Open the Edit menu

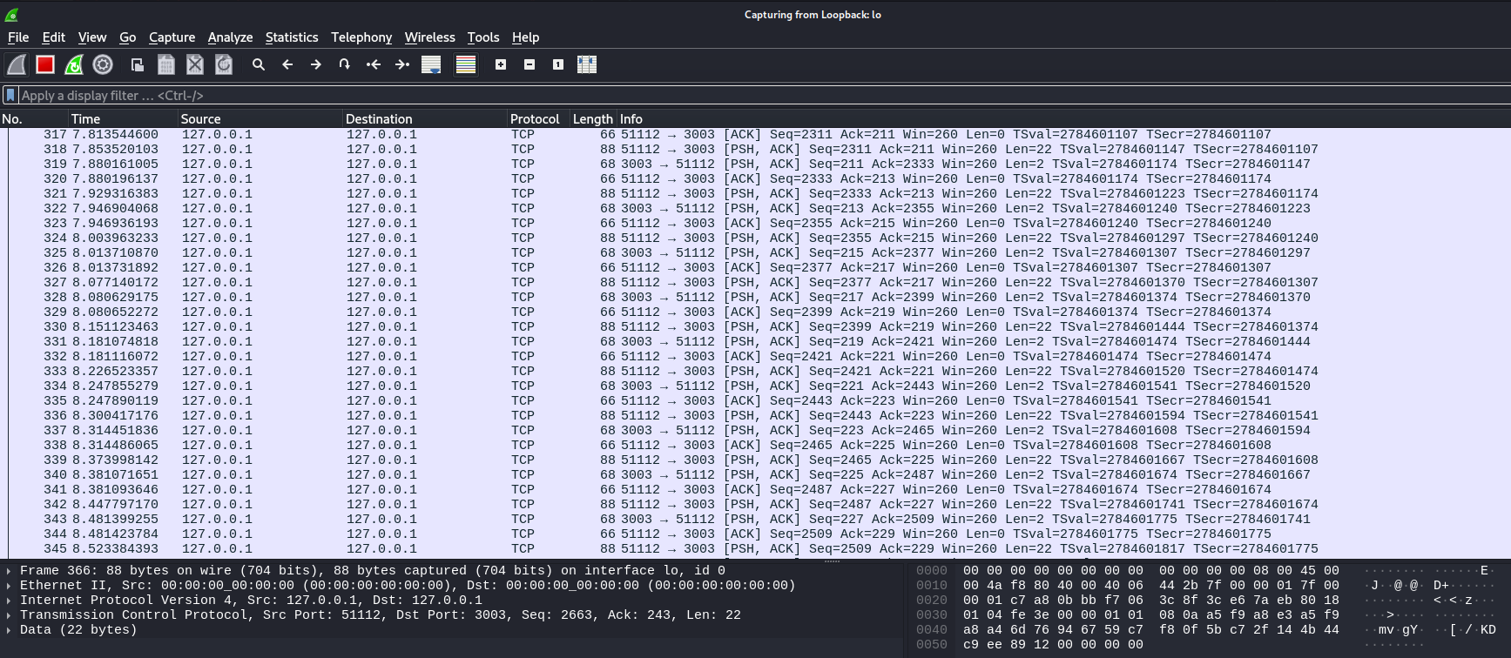pos(54,37)
